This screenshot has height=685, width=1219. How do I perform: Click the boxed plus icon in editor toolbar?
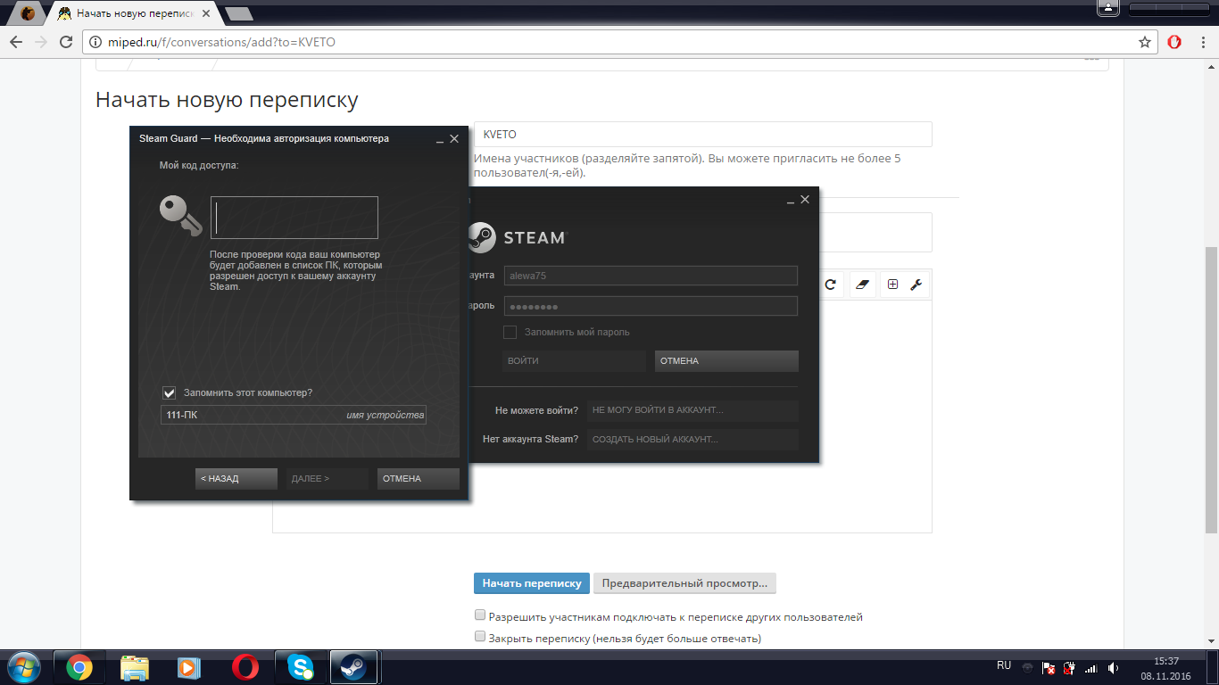pos(892,285)
